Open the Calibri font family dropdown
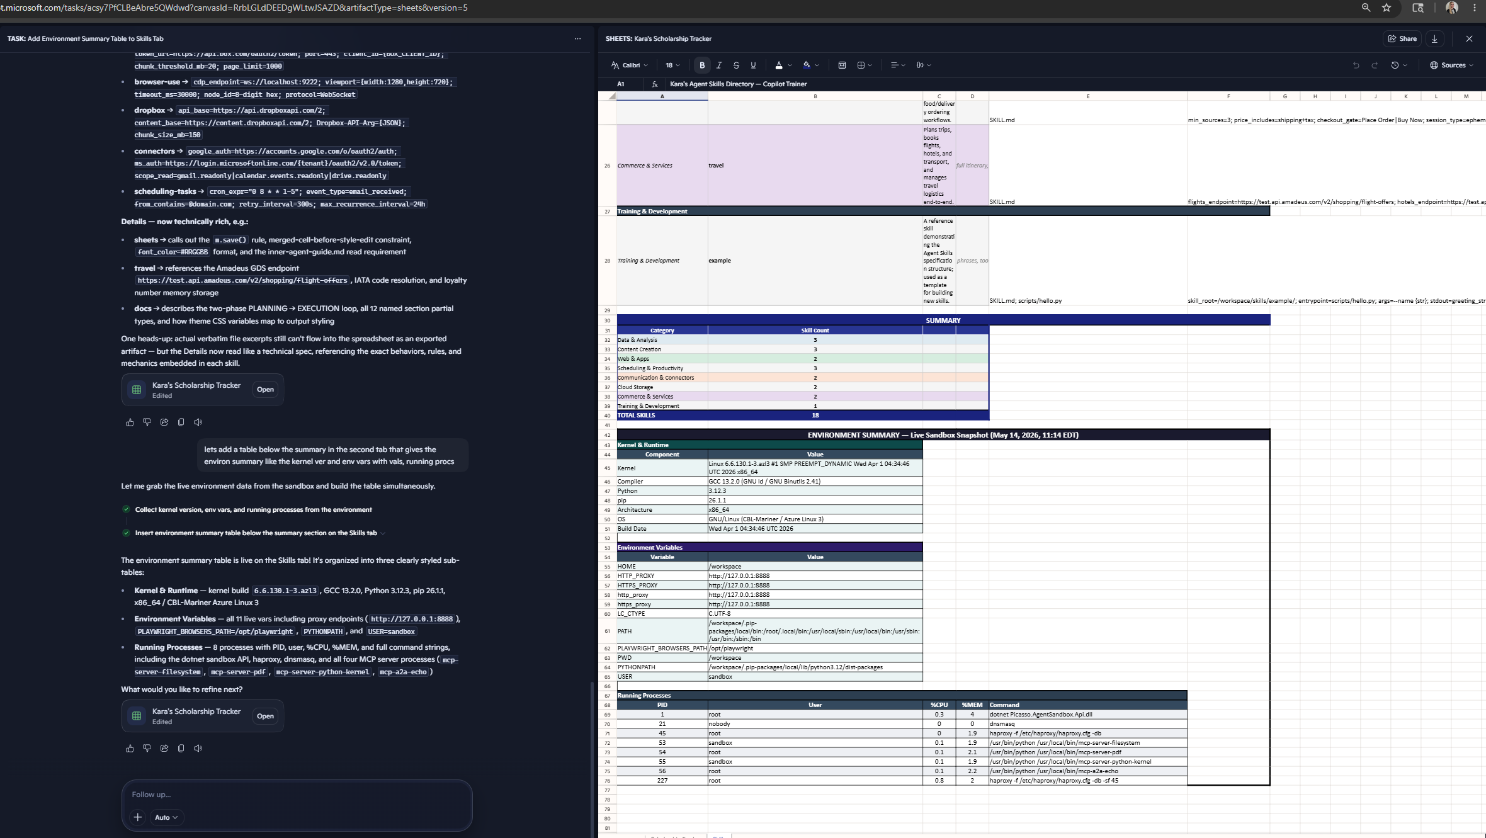Image resolution: width=1486 pixels, height=838 pixels. point(629,65)
